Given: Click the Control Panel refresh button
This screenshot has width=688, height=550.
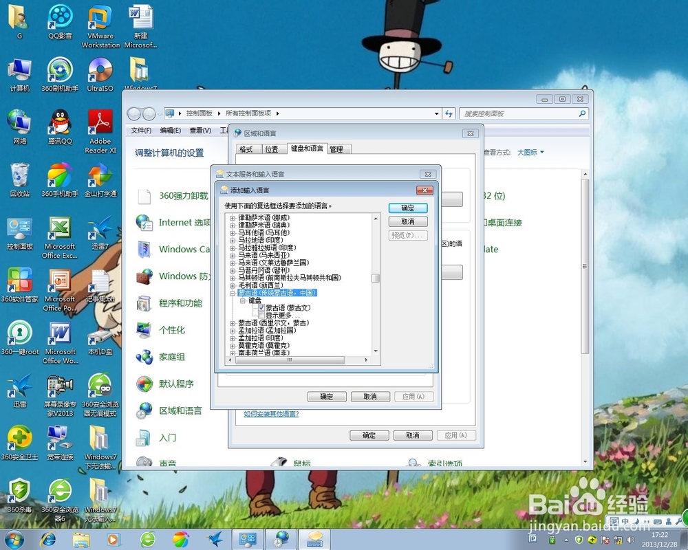Looking at the screenshot, I should (449, 113).
